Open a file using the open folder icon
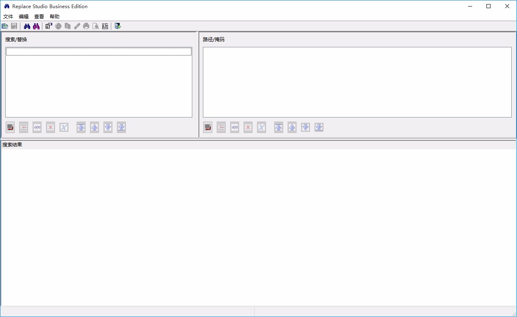The image size is (517, 317). point(5,26)
